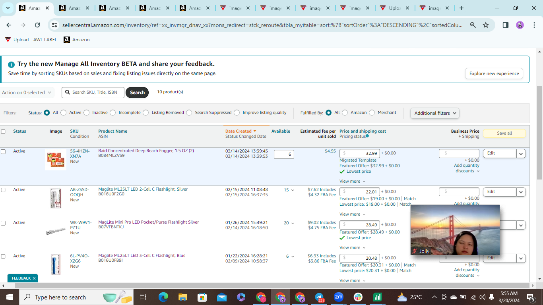Select the Search Suppressed status filter
This screenshot has height=305, width=543.
[x=189, y=113]
